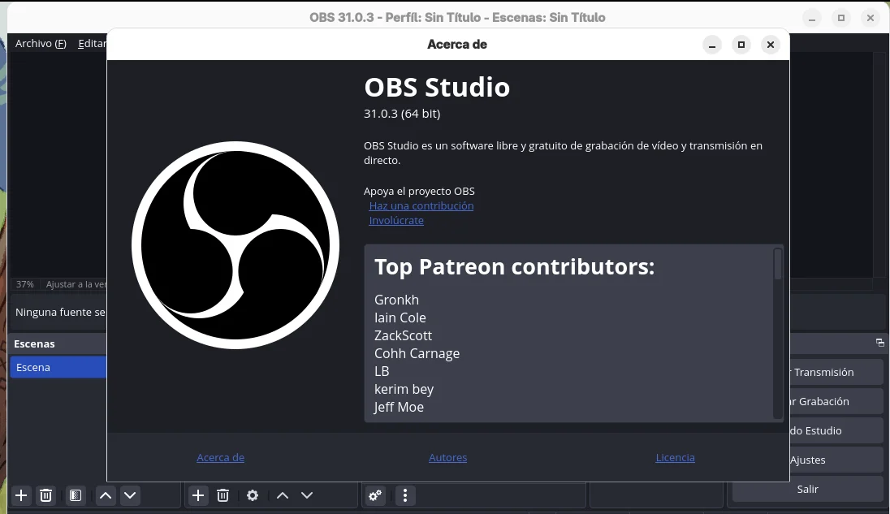This screenshot has height=514, width=890.
Task: Open the 37% preview zoom dropdown
Action: coord(24,284)
